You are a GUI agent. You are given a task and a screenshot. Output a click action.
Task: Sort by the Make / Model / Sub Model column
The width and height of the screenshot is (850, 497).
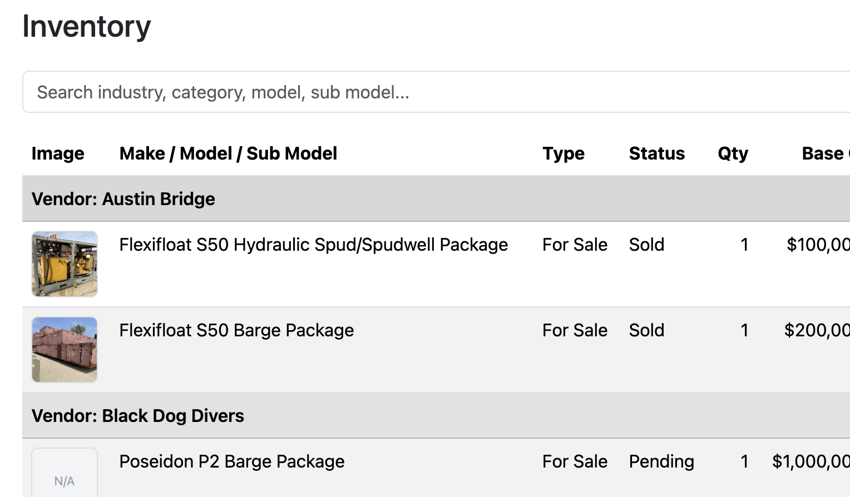pos(228,153)
